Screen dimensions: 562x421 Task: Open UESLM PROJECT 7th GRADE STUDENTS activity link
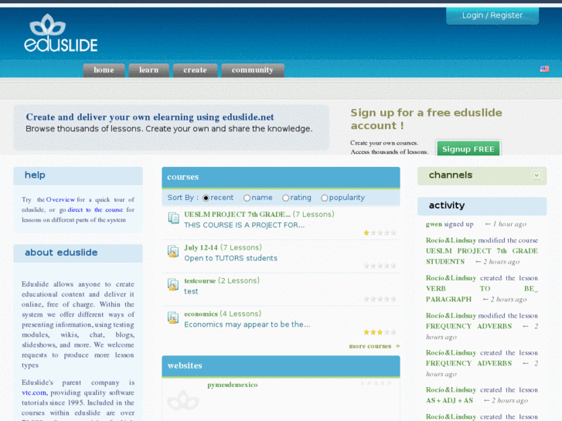click(482, 256)
